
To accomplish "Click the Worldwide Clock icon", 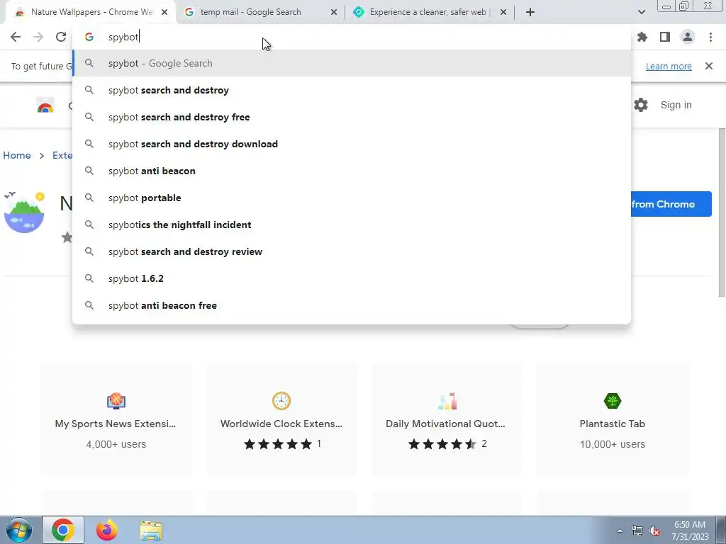I will (281, 401).
